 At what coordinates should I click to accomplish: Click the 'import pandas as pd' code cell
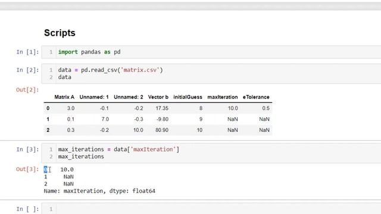click(x=211, y=52)
